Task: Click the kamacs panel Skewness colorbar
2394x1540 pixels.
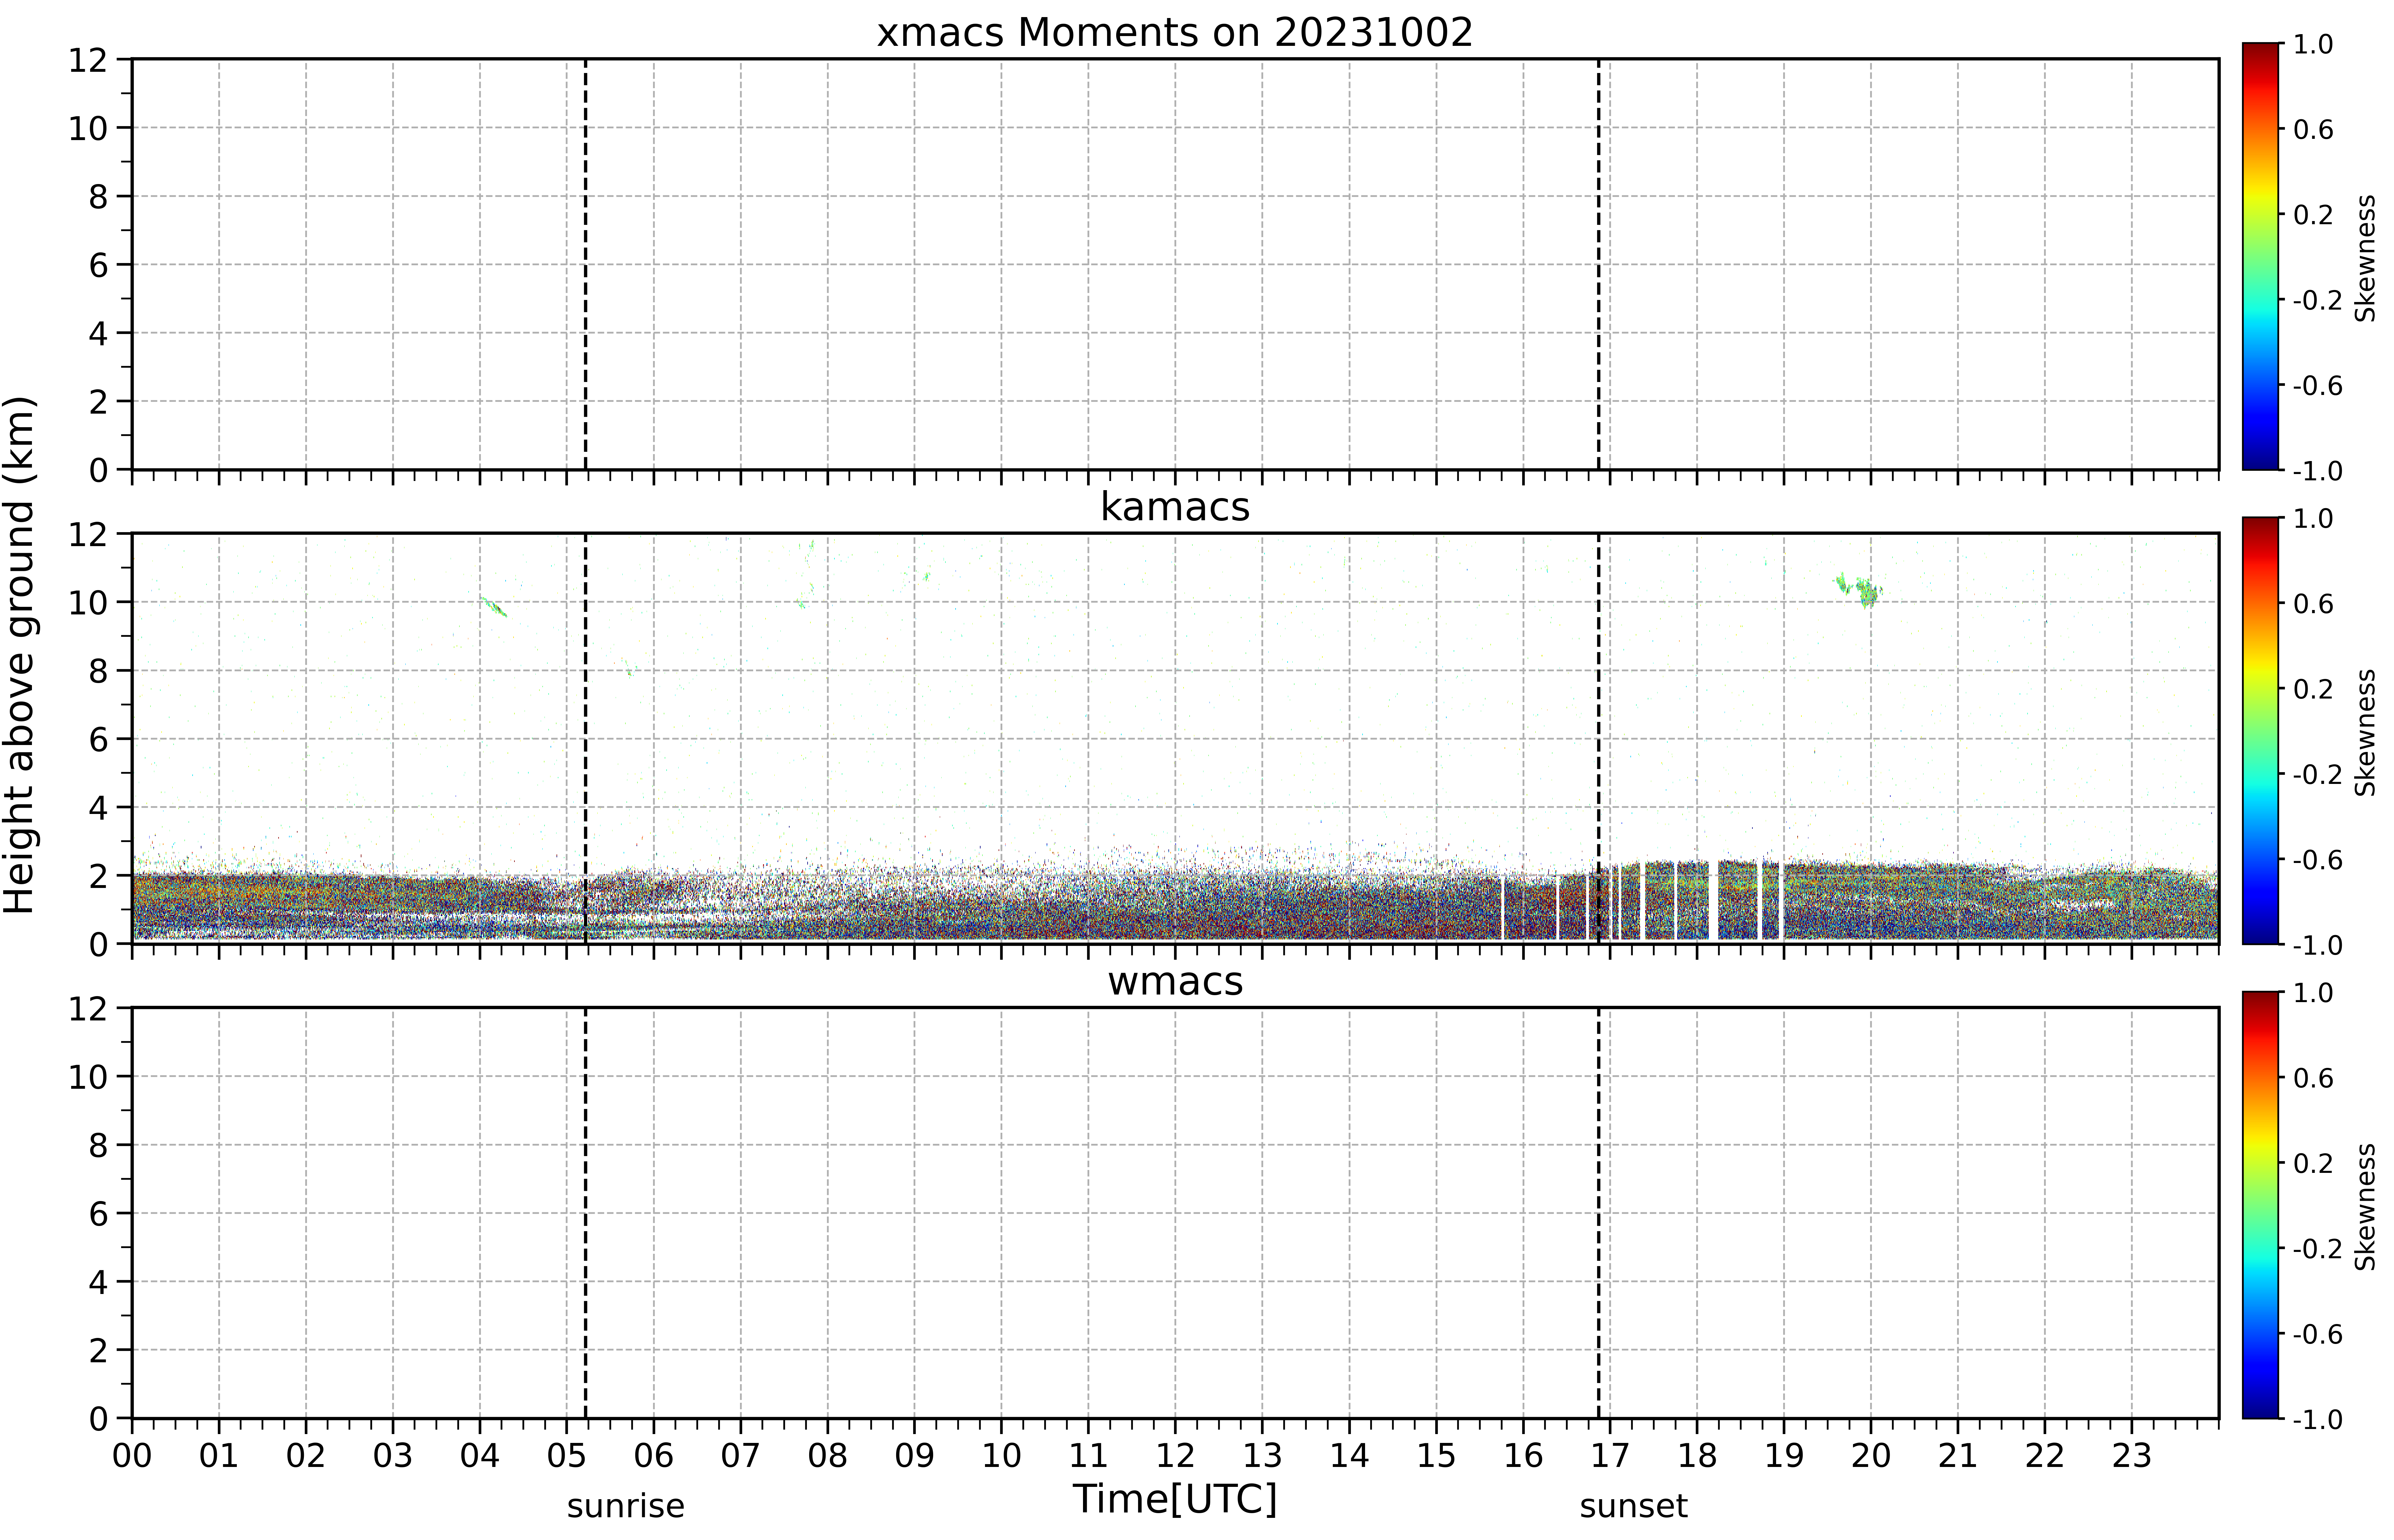Action: tap(2260, 731)
